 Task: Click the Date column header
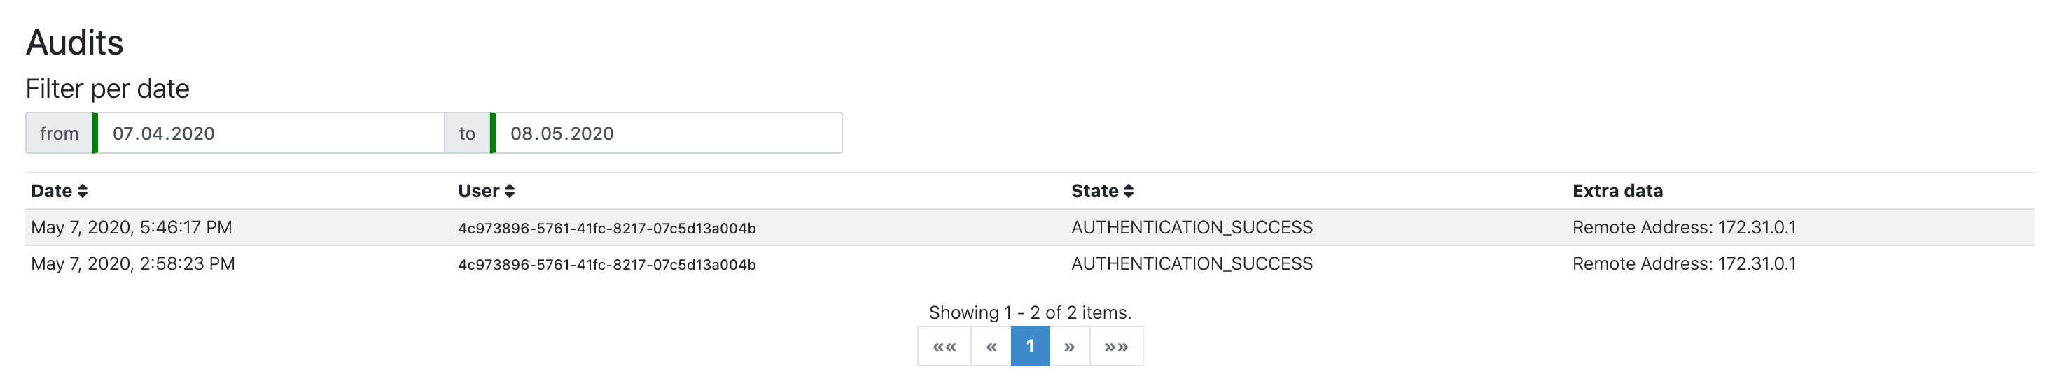coord(52,191)
